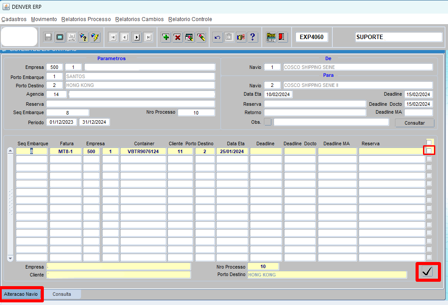The width and height of the screenshot is (448, 305).
Task: Check the box for container VBTR9076124 row
Action: 429,151
